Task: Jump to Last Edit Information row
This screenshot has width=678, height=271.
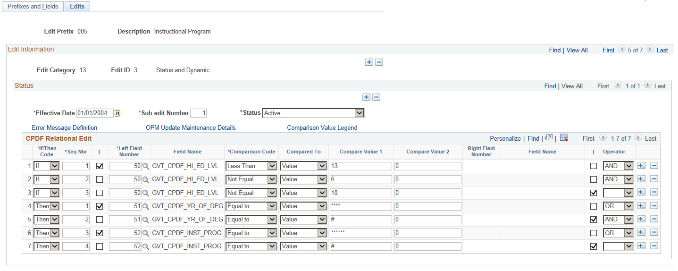Action: click(x=662, y=50)
